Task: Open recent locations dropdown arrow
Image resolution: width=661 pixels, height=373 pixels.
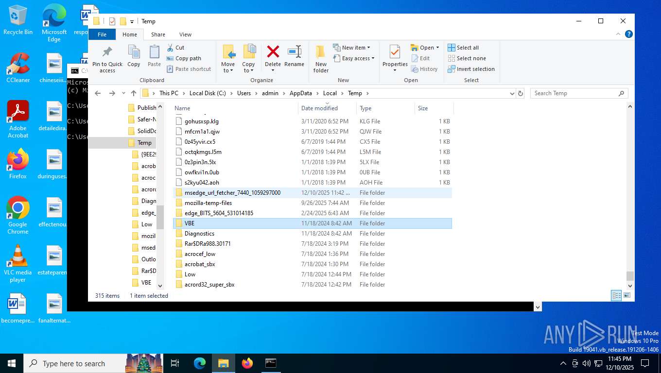Action: 123,93
